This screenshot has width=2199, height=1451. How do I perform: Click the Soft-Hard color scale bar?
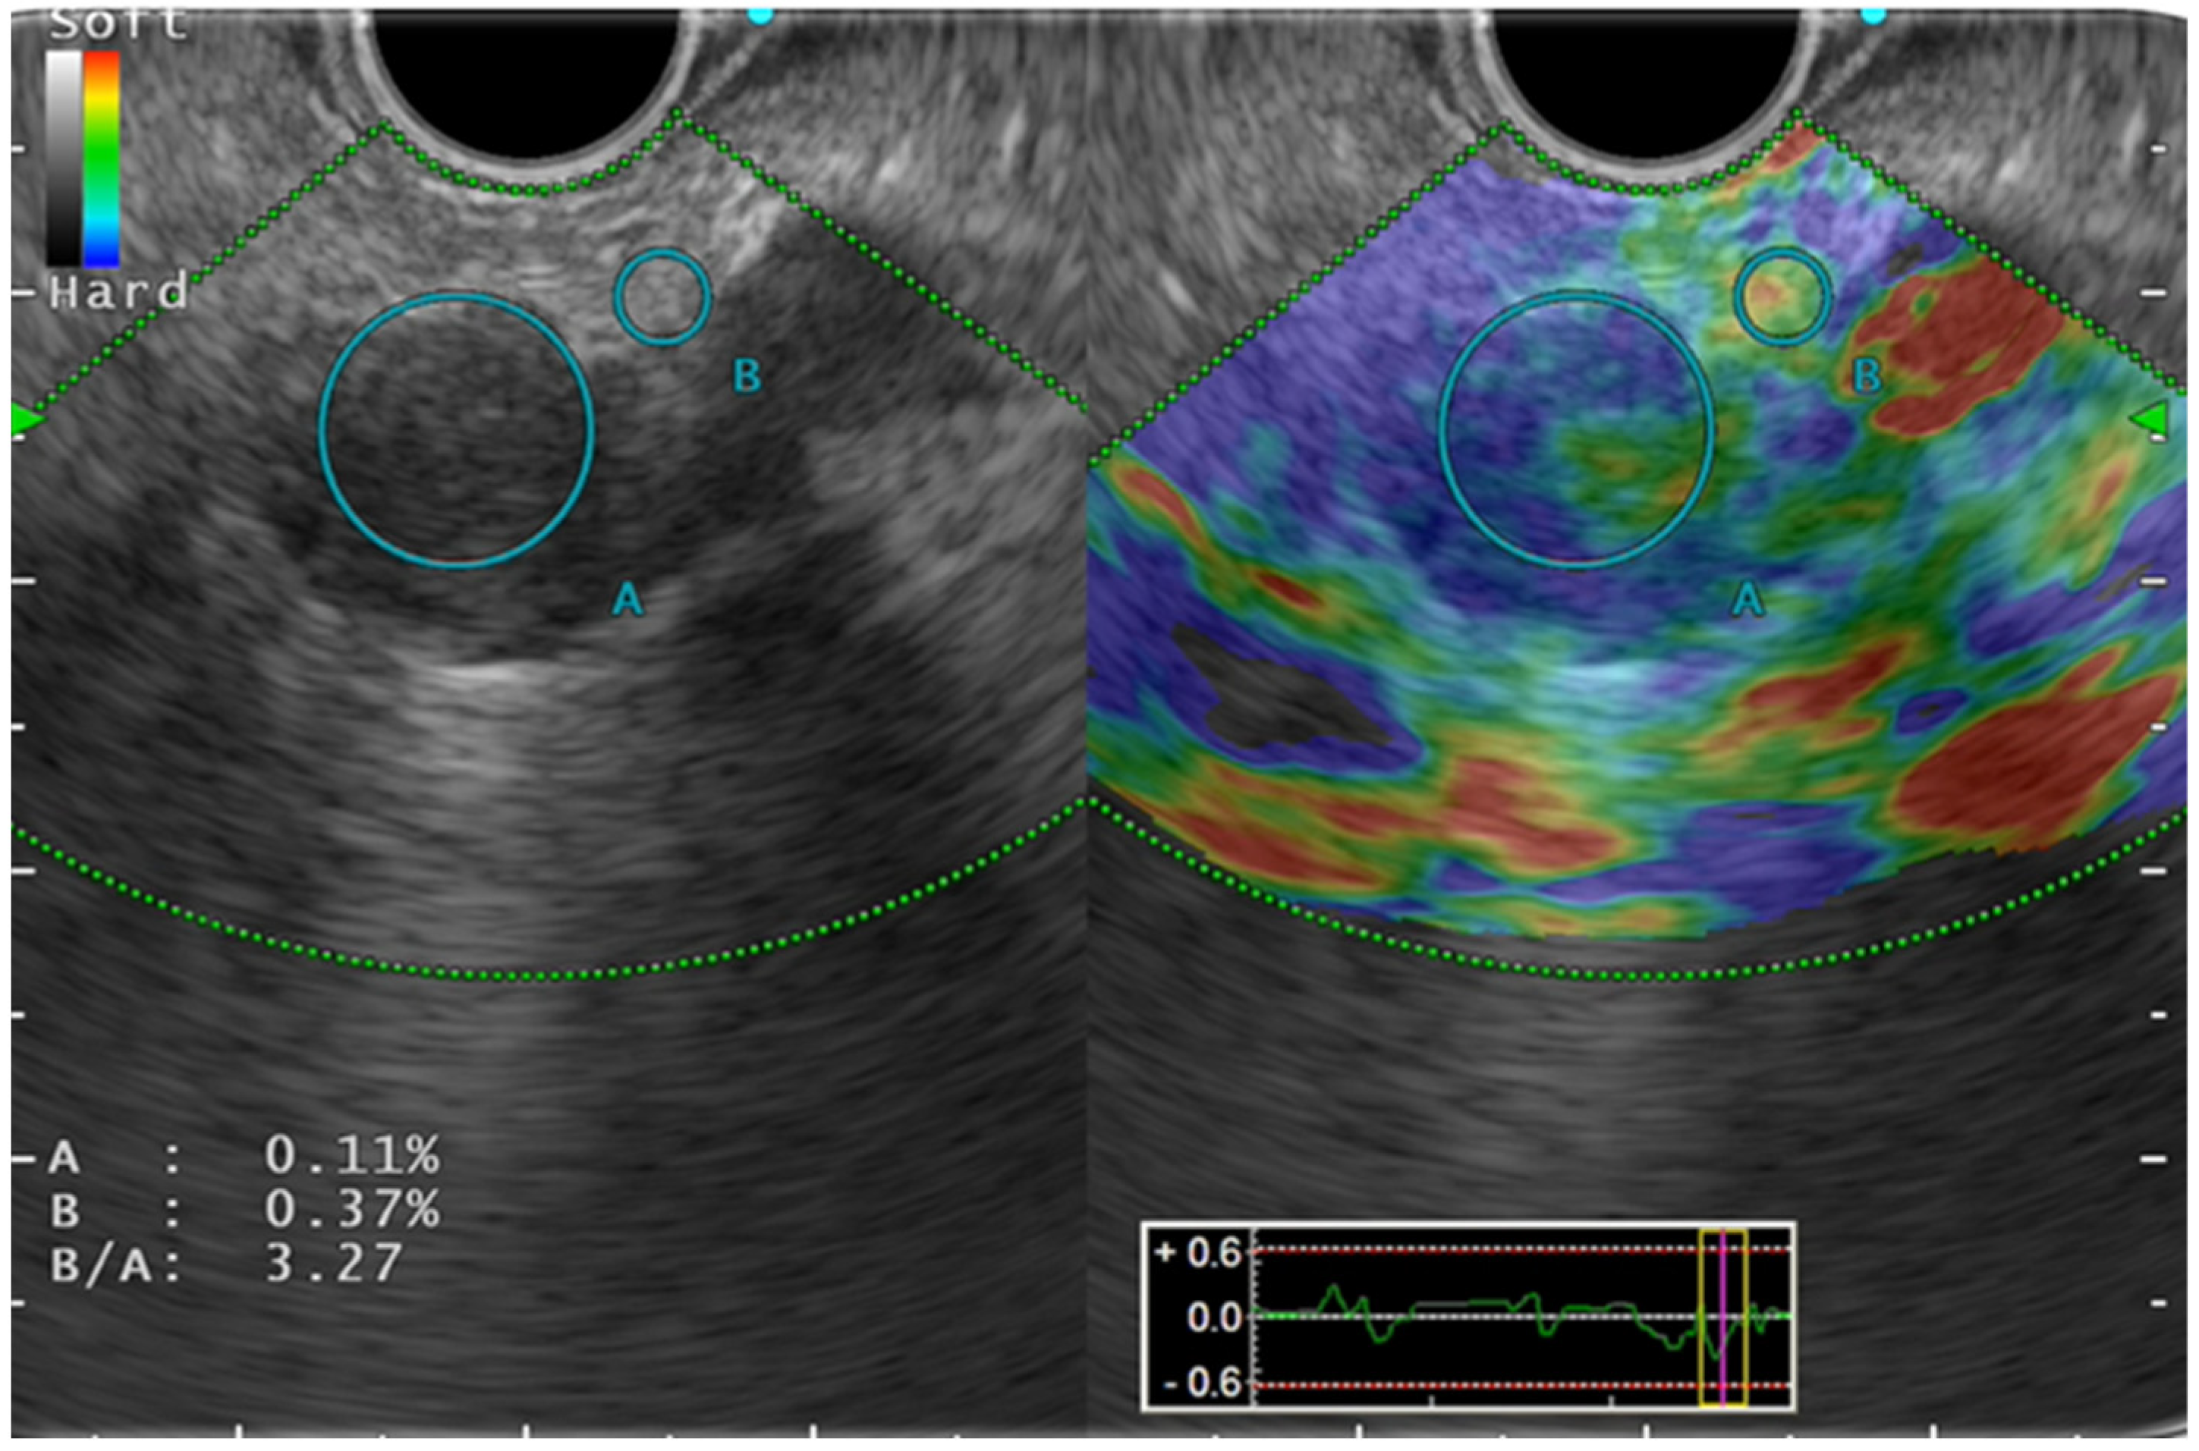pyautogui.click(x=101, y=159)
